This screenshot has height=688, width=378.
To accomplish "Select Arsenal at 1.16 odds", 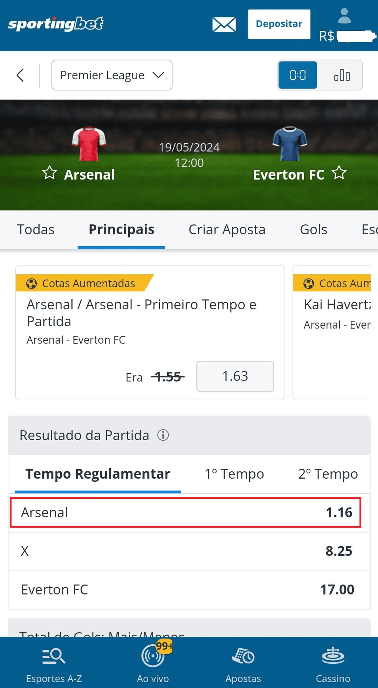I will click(186, 513).
